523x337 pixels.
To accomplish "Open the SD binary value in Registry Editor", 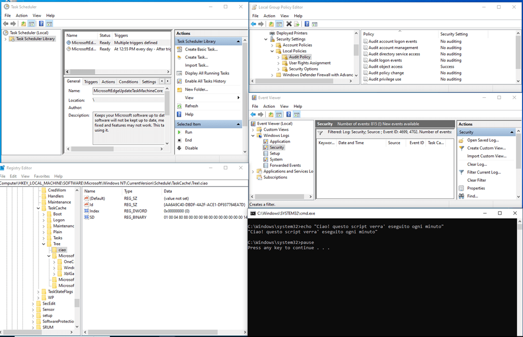I will (x=92, y=217).
